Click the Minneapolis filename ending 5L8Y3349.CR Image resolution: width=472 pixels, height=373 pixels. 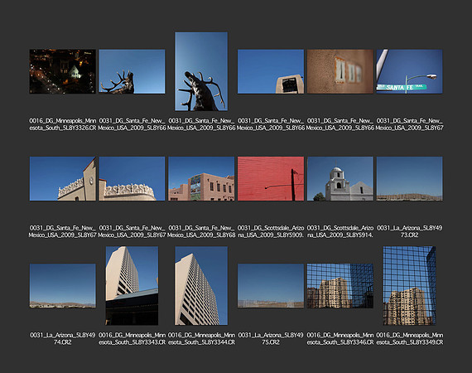point(409,339)
